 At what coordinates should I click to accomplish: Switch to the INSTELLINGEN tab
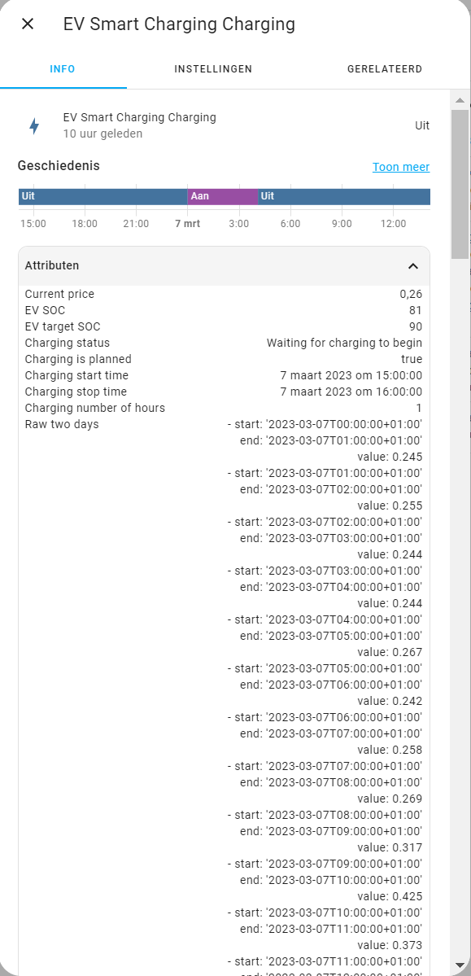[x=213, y=69]
